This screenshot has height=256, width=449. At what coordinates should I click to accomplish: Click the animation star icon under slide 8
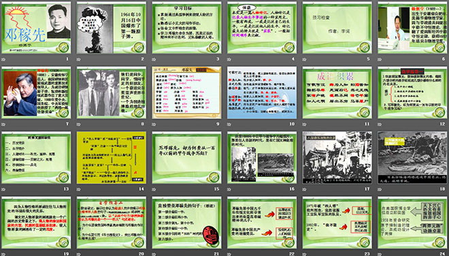click(x=79, y=124)
